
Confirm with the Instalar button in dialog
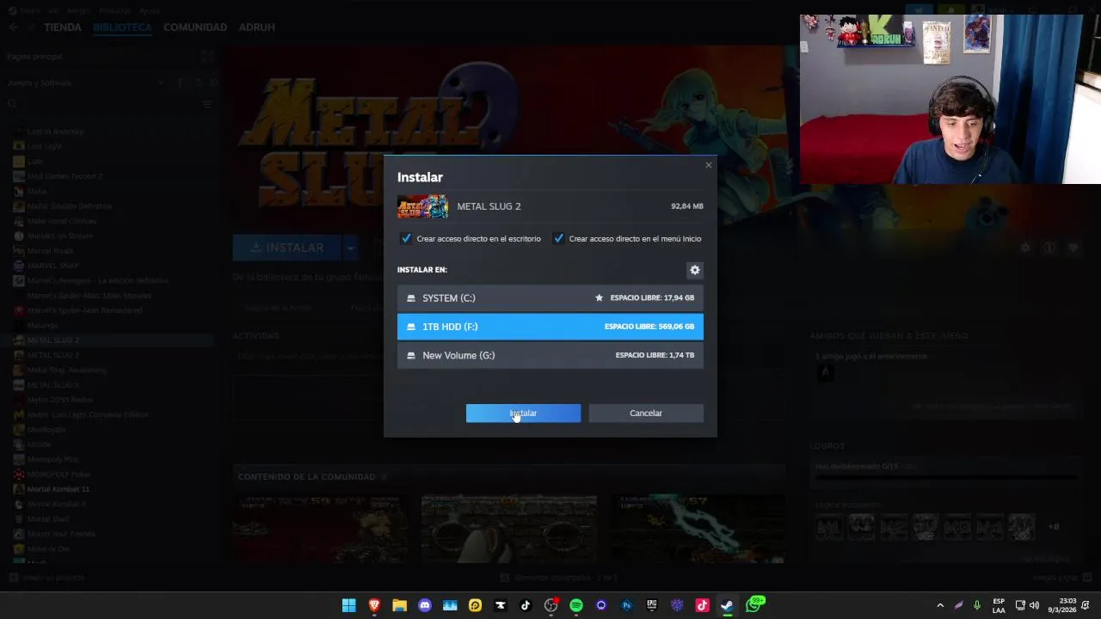(523, 414)
